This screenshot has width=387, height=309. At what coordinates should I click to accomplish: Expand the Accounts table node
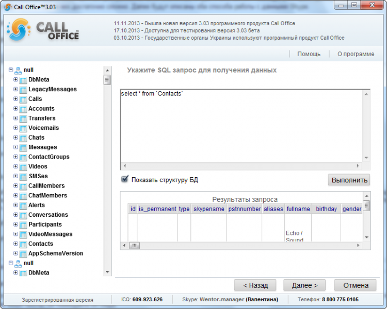click(x=15, y=109)
